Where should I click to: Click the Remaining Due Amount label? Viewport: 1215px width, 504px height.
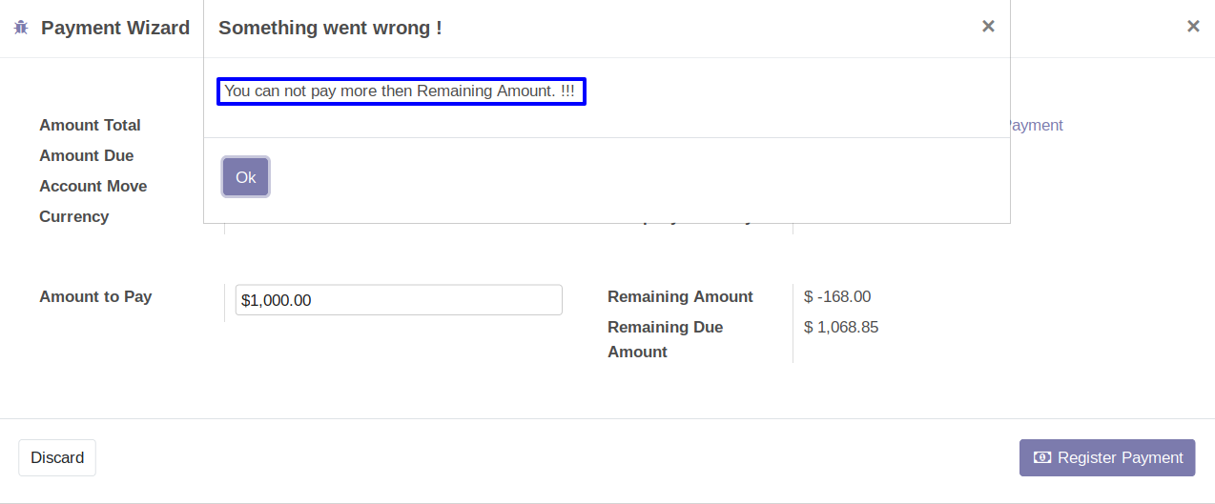(x=666, y=339)
